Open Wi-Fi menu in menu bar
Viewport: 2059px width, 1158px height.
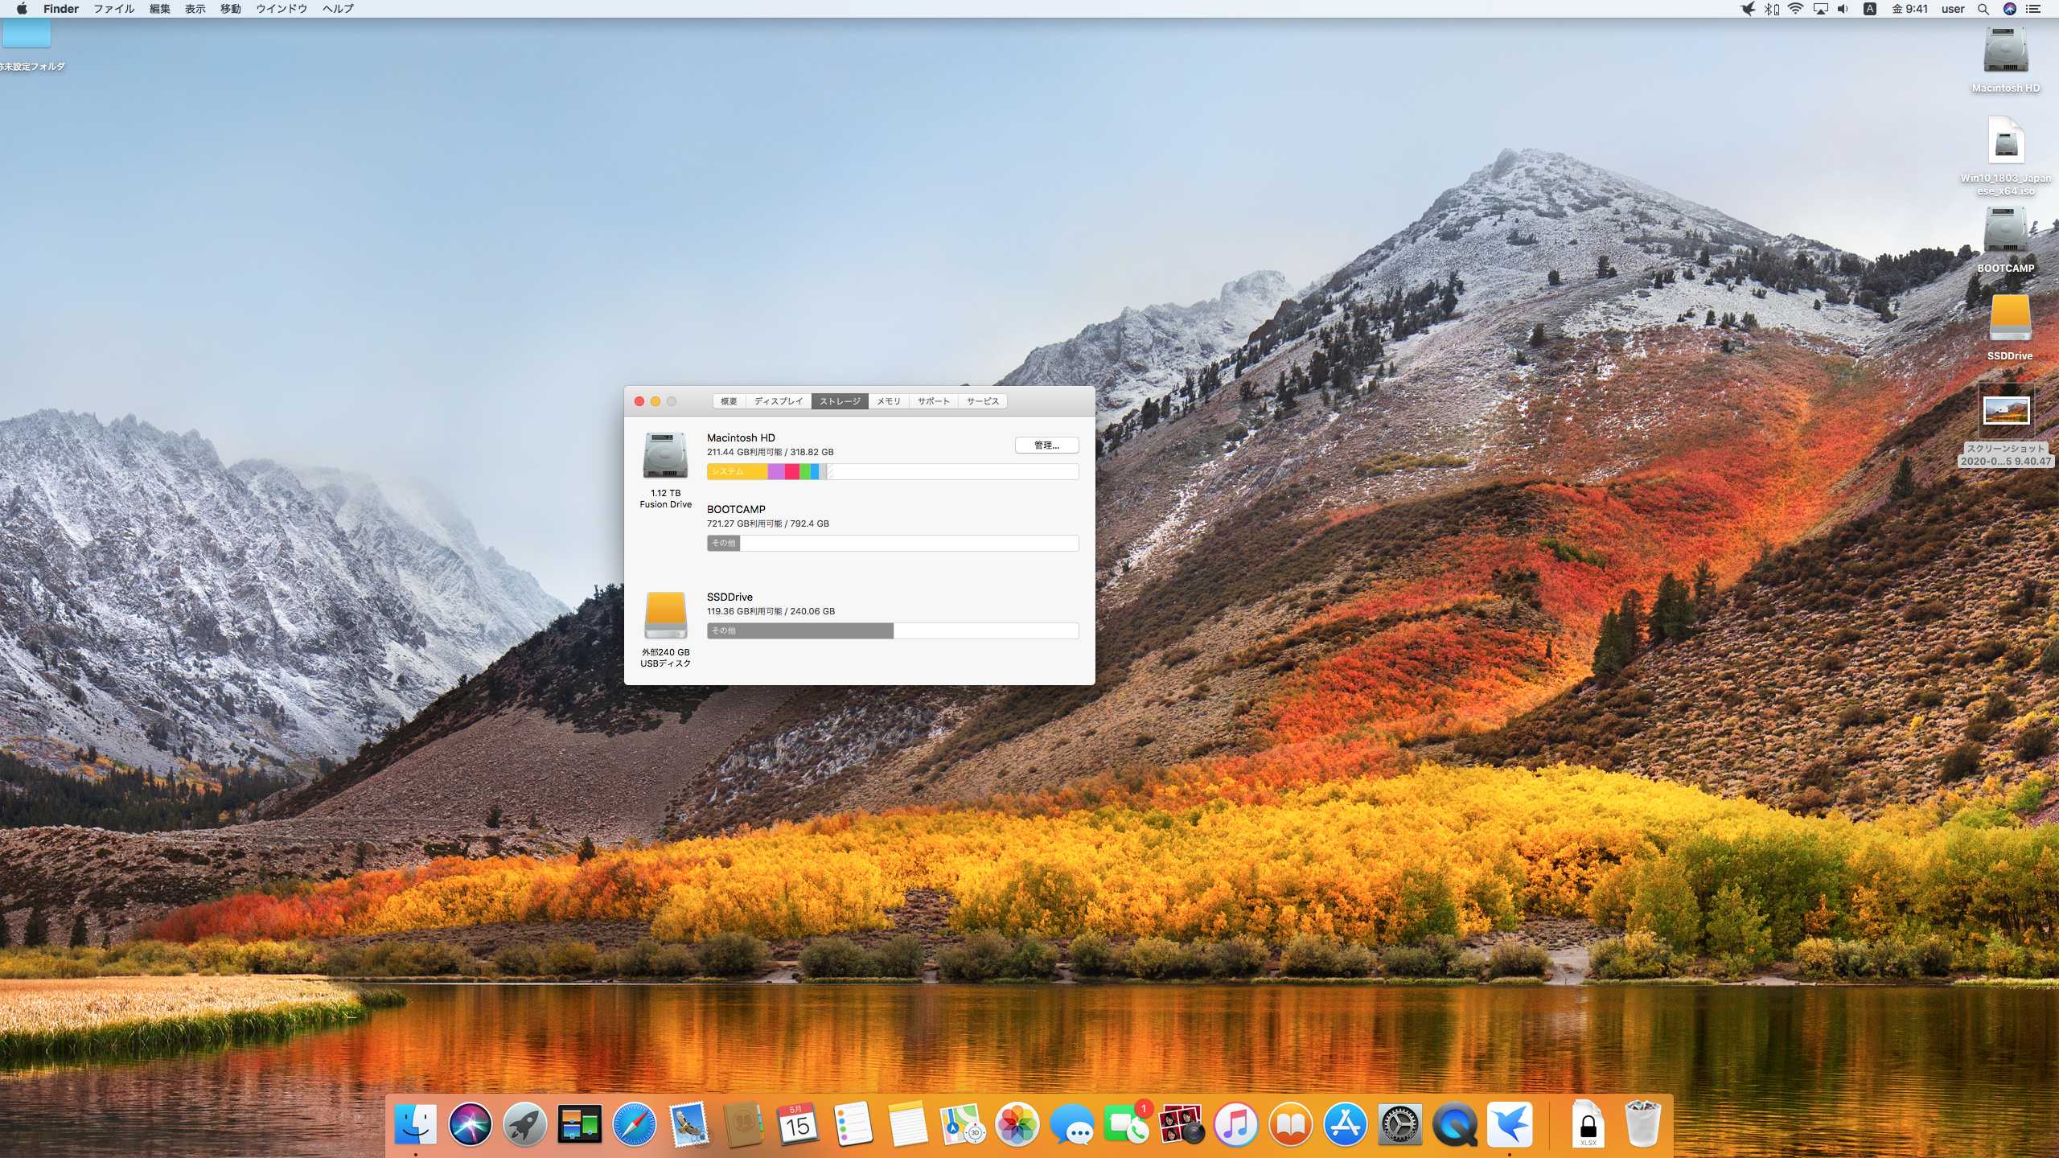pos(1796,9)
